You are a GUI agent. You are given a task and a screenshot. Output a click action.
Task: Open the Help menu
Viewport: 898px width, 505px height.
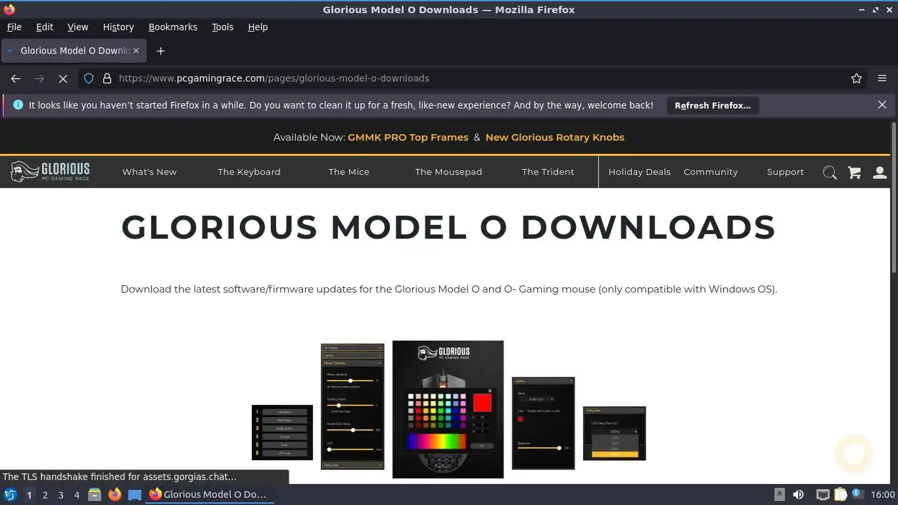coord(258,27)
